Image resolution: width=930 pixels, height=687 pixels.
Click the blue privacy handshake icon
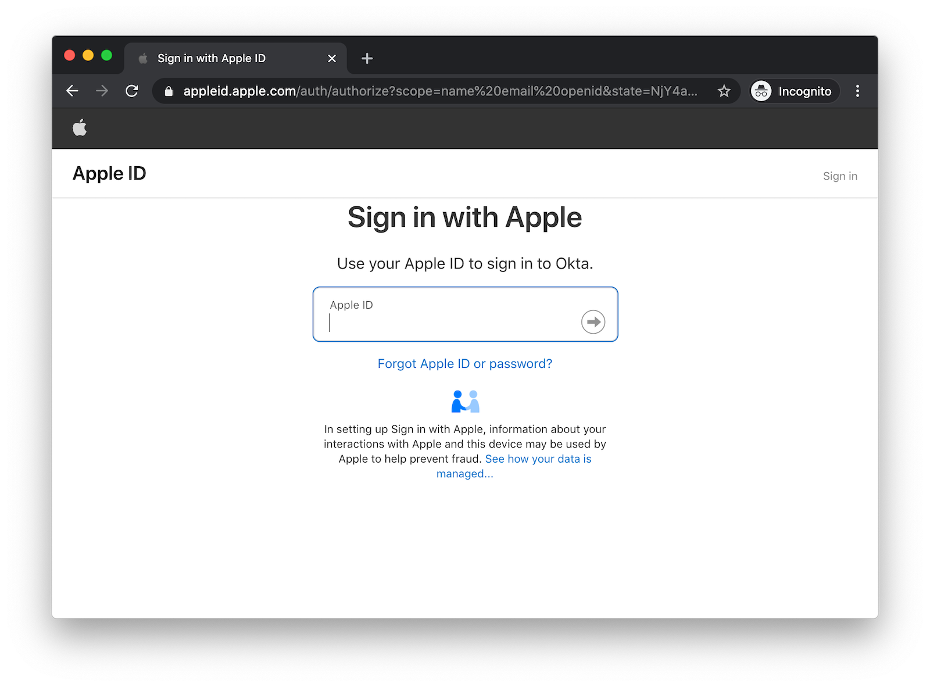465,401
